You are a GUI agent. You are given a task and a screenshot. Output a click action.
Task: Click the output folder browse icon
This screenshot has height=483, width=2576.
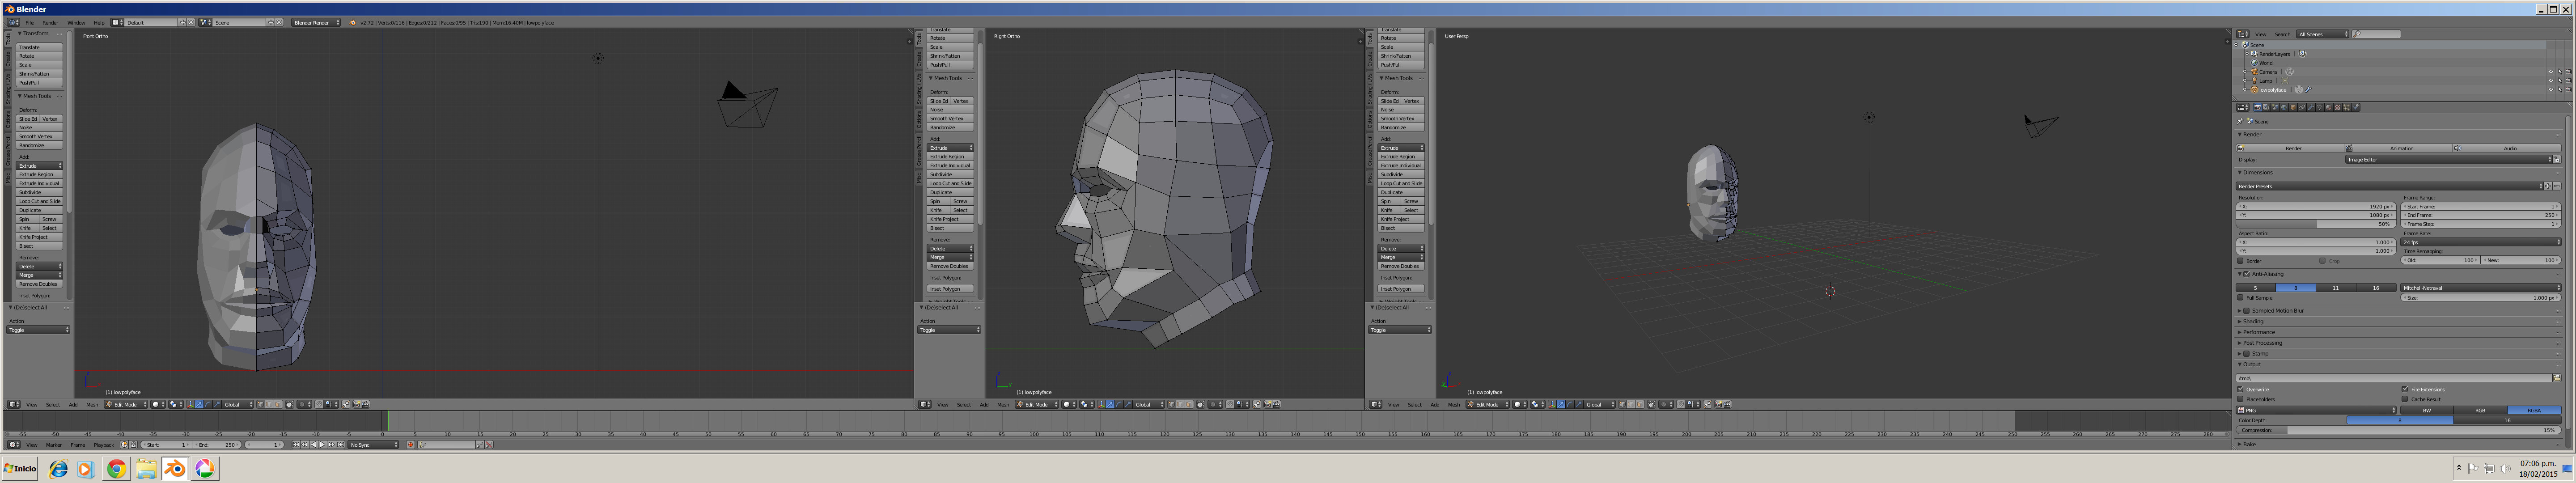coord(2557,378)
